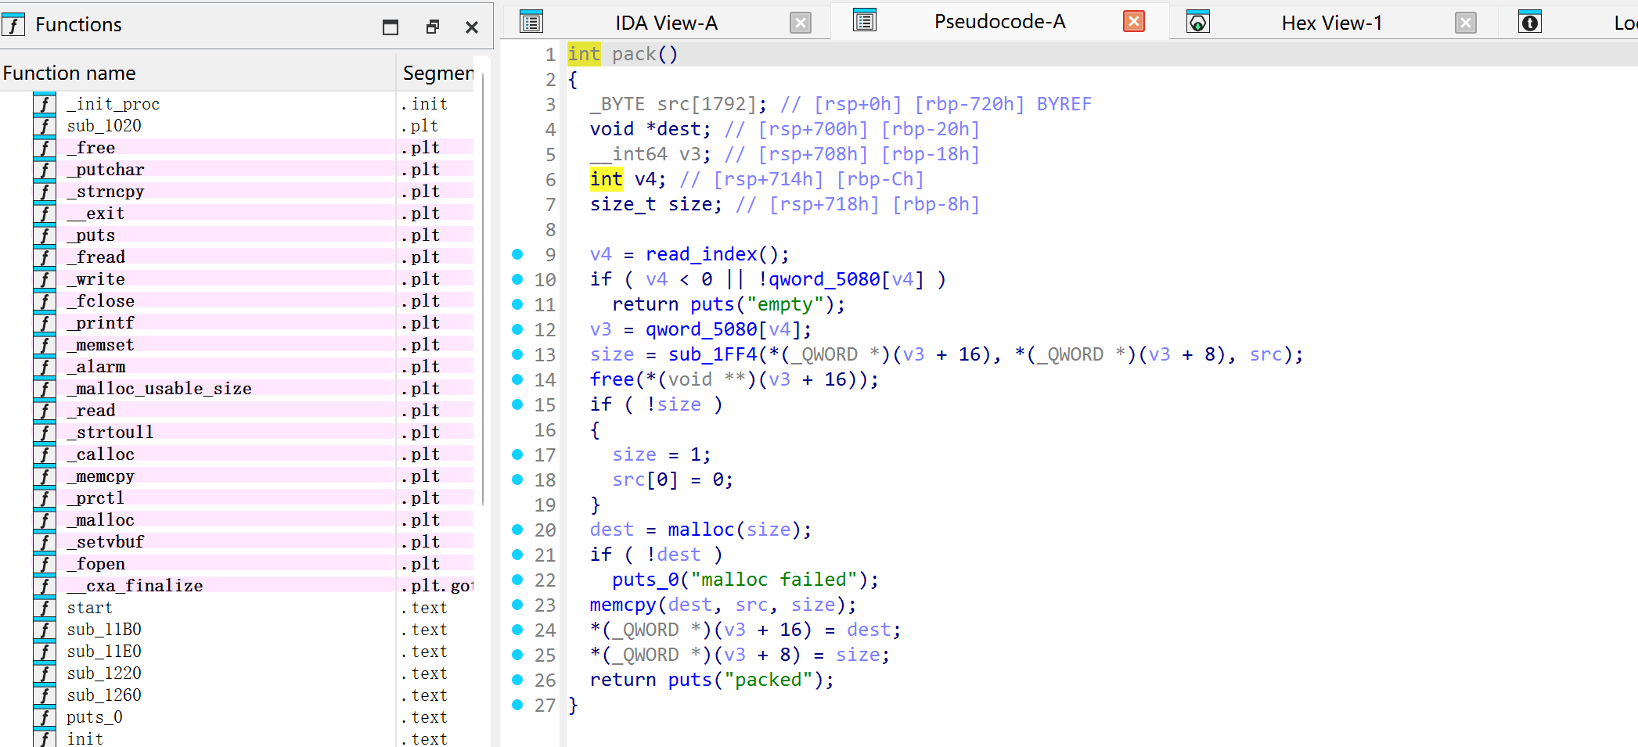The width and height of the screenshot is (1638, 747).
Task: Click the sub_1FF4 call on line 13
Action: point(712,354)
